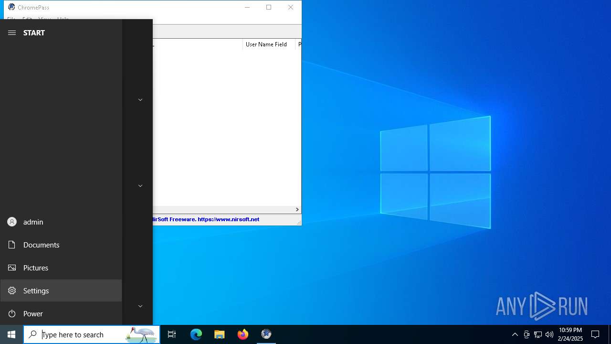Open Documents from Start menu

point(61,245)
